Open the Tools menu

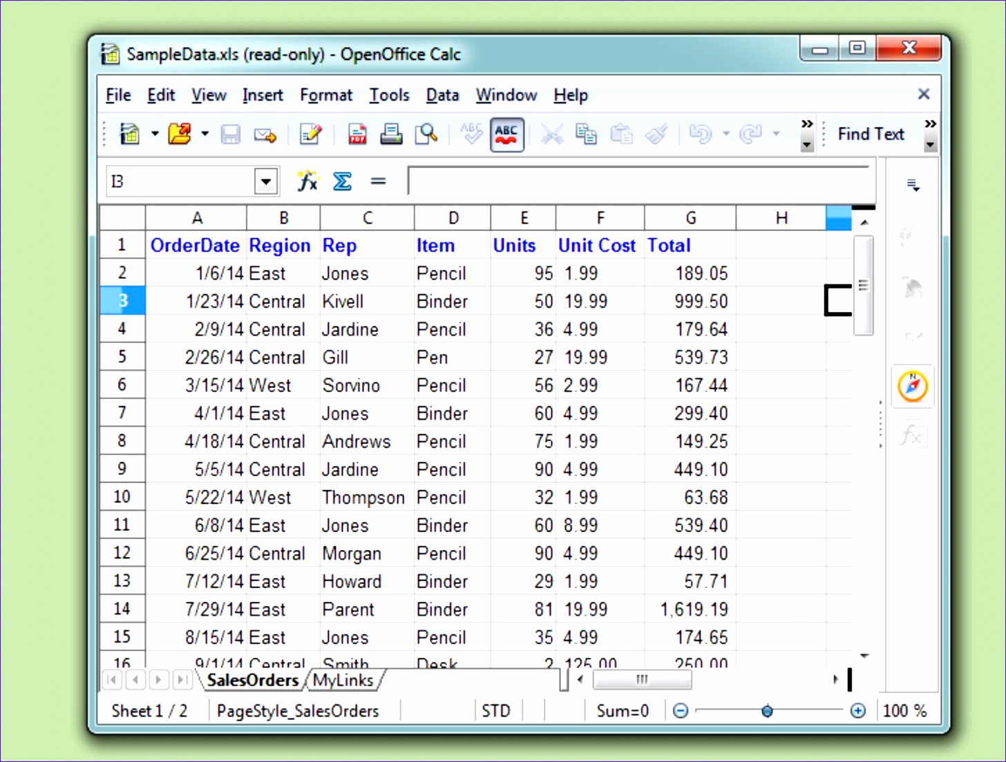pos(389,95)
